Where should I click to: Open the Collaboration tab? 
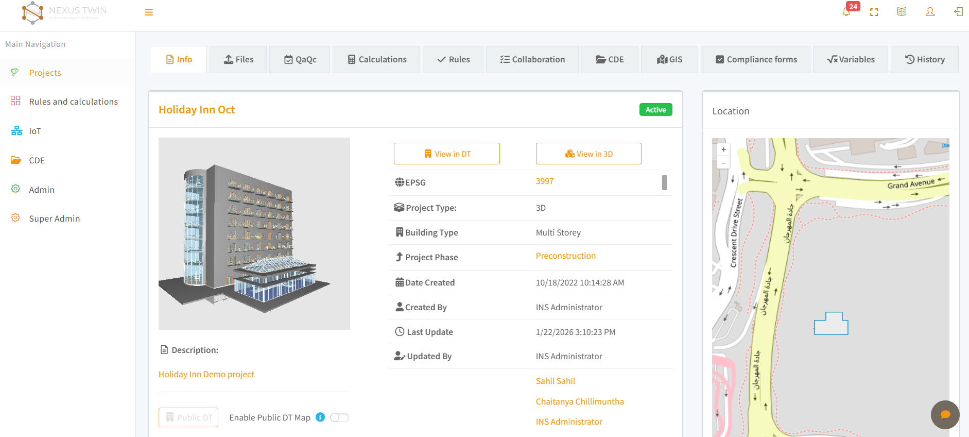532,59
